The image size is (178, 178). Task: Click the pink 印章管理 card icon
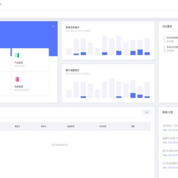pos(17,80)
